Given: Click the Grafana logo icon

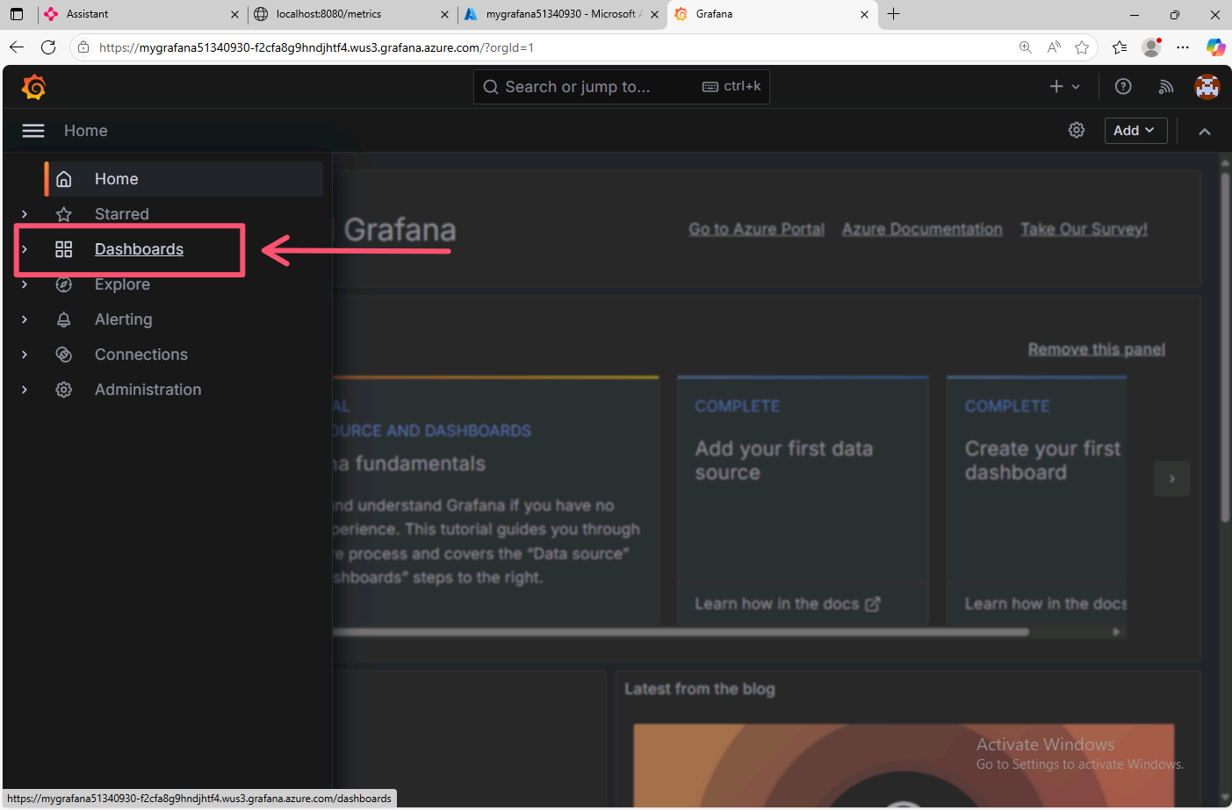Looking at the screenshot, I should click(33, 87).
